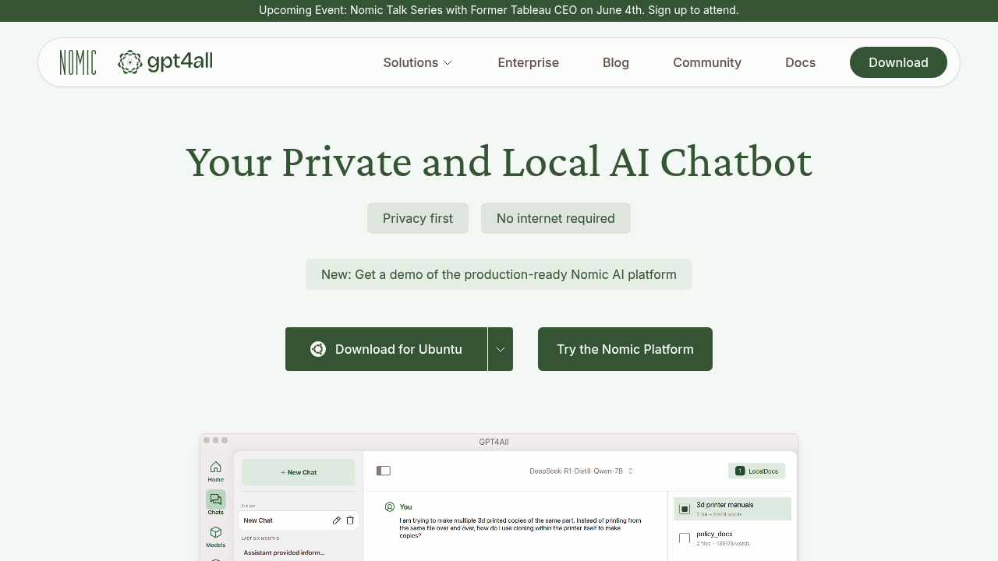Click the gpt4all flower logo
This screenshot has width=998, height=561.
130,62
